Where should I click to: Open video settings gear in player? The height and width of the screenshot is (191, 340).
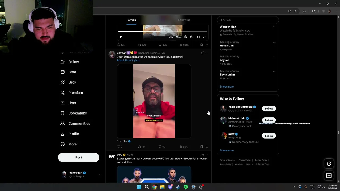(x=192, y=37)
